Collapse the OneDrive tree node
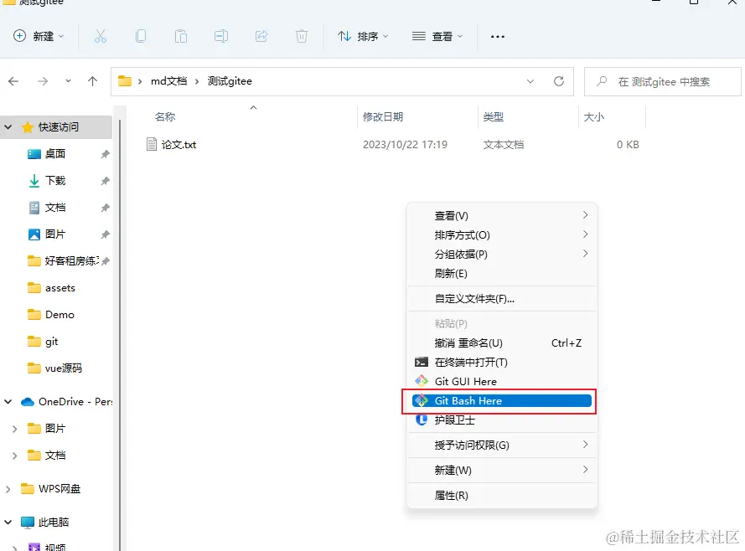745x551 pixels. [x=8, y=401]
